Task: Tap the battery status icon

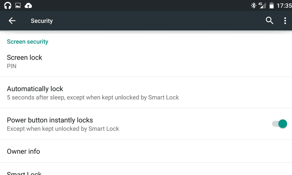Action: pos(271,5)
